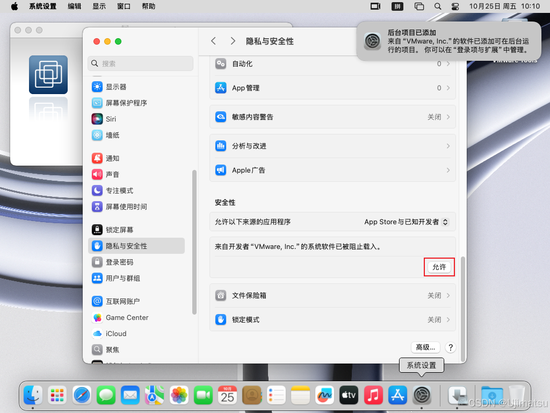Click the App Management (App 管理) icon
Image resolution: width=550 pixels, height=413 pixels.
pyautogui.click(x=221, y=88)
